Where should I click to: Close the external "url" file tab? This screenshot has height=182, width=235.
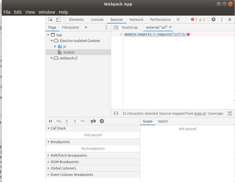(171, 27)
